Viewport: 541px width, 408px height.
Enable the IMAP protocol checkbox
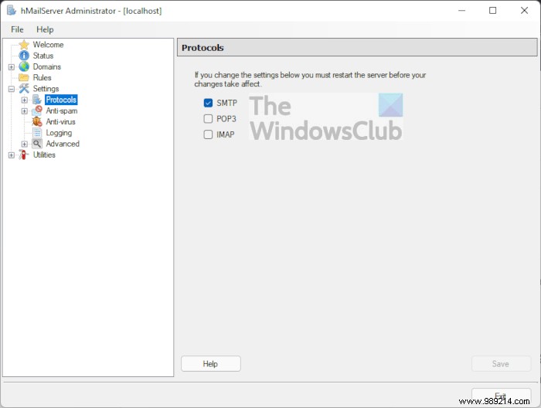coord(208,134)
